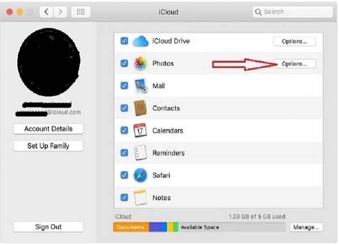This screenshot has width=339, height=245.
Task: Click the Safari compass icon
Action: [x=140, y=175]
